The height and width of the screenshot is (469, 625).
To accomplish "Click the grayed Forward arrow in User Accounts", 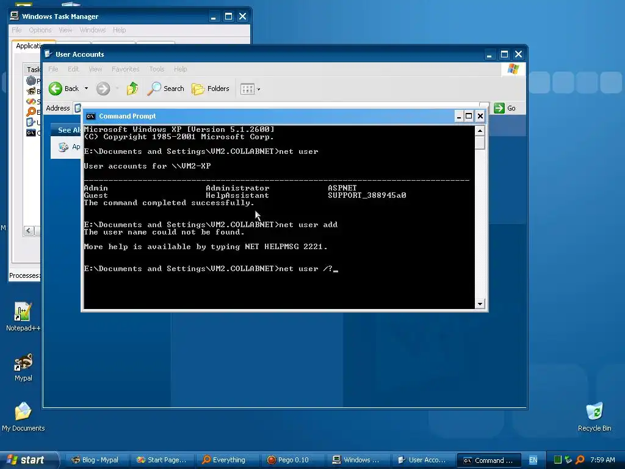I will [103, 89].
